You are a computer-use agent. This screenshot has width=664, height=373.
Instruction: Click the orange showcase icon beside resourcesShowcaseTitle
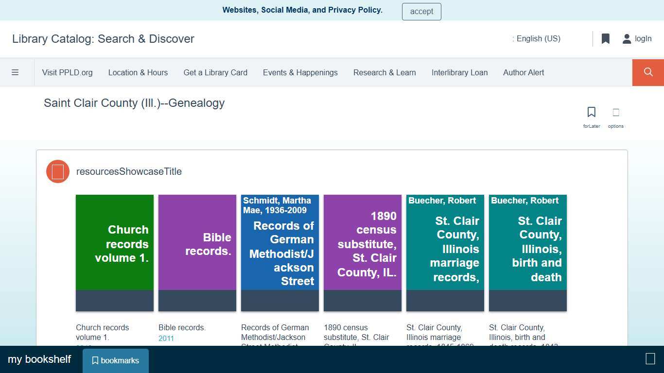click(x=57, y=171)
